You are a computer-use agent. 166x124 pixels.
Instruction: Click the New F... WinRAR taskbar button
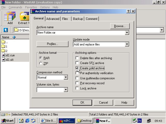[102, 121]
